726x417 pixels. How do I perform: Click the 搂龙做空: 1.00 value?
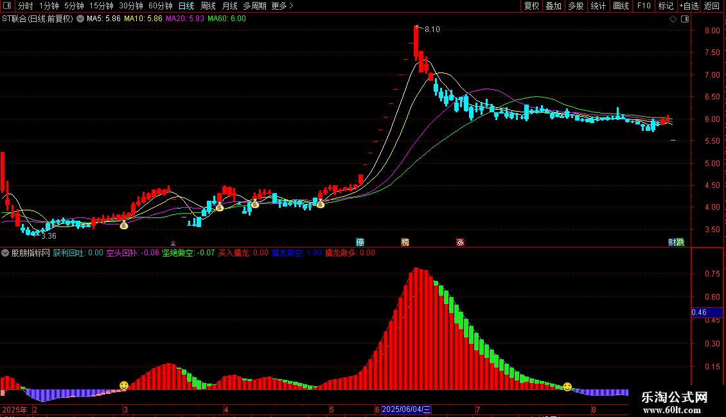pyautogui.click(x=297, y=253)
